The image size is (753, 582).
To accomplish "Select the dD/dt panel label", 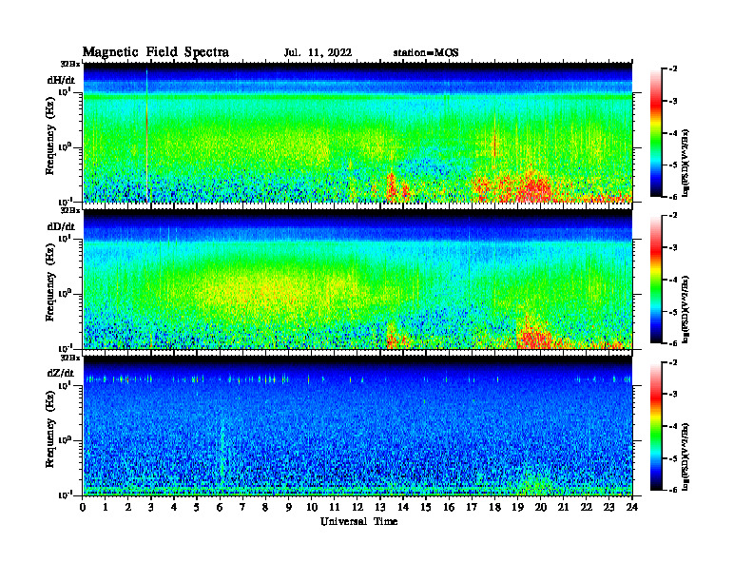I will click(x=61, y=226).
